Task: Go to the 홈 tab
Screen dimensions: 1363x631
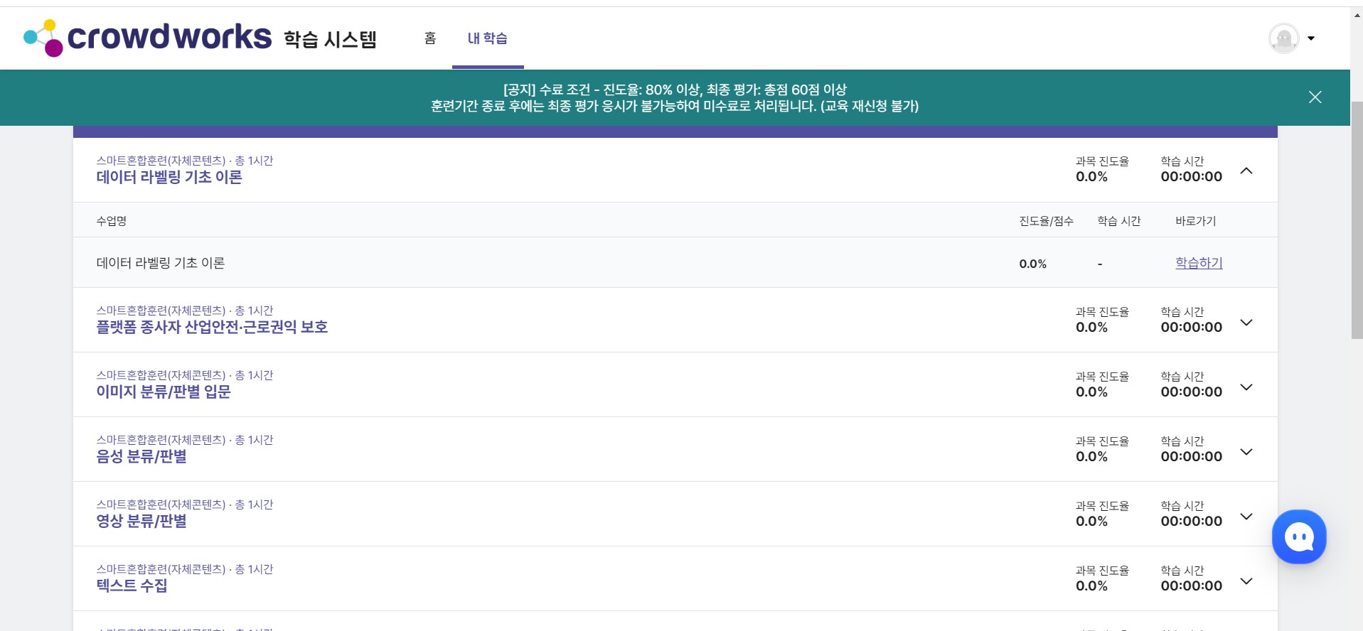Action: 430,38
